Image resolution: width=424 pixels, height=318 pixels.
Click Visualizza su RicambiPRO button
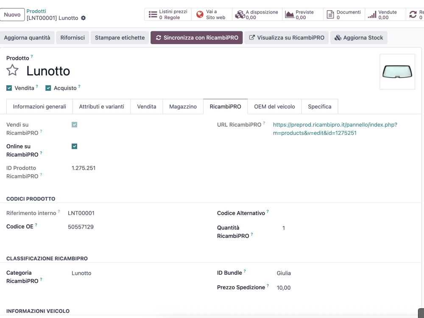point(286,38)
